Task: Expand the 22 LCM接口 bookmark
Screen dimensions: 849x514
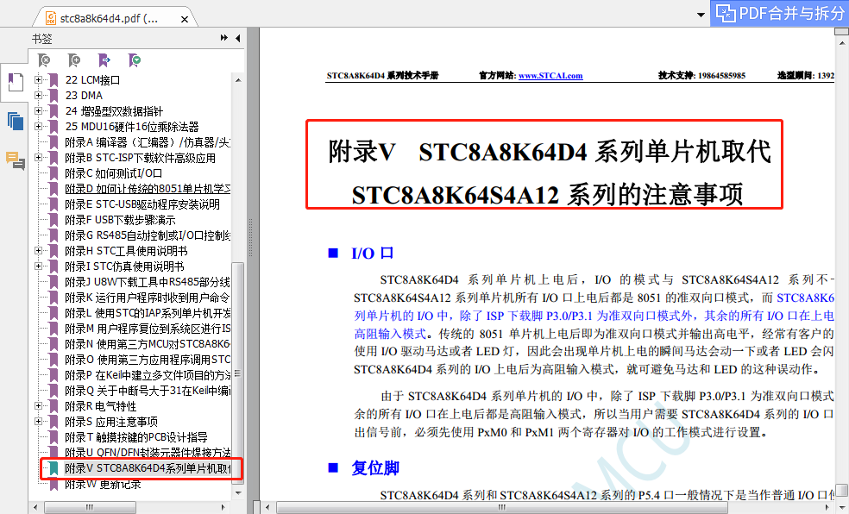Action: pyautogui.click(x=38, y=80)
